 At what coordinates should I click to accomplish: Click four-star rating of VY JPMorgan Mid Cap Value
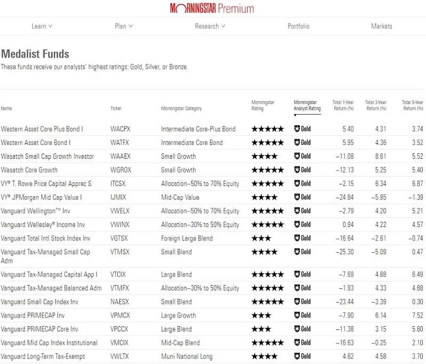click(264, 197)
